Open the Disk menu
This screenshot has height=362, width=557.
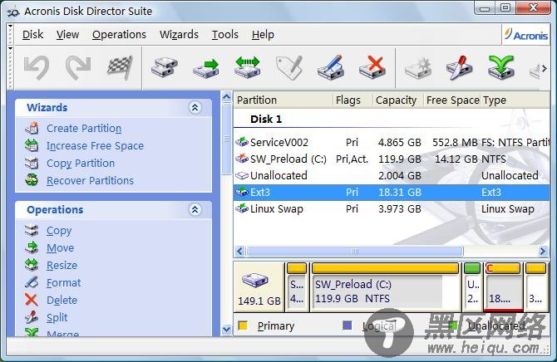[x=32, y=34]
